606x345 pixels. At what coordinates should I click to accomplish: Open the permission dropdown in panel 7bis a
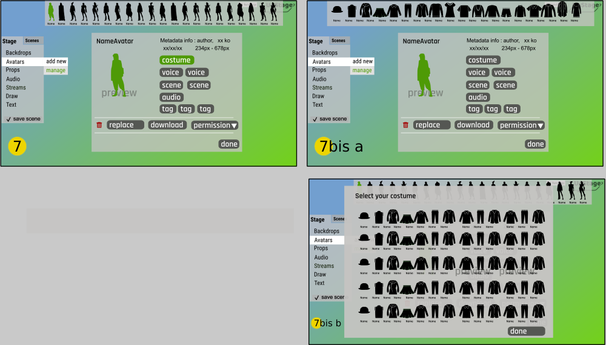tap(521, 126)
